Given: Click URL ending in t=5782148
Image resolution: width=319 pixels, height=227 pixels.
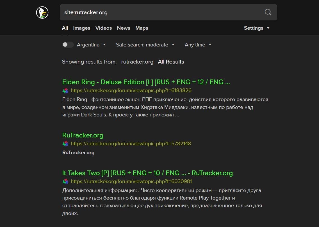Looking at the screenshot, I should point(131,144).
